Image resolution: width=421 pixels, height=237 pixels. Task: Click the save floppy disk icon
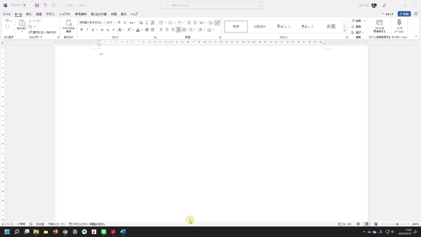pos(37,5)
